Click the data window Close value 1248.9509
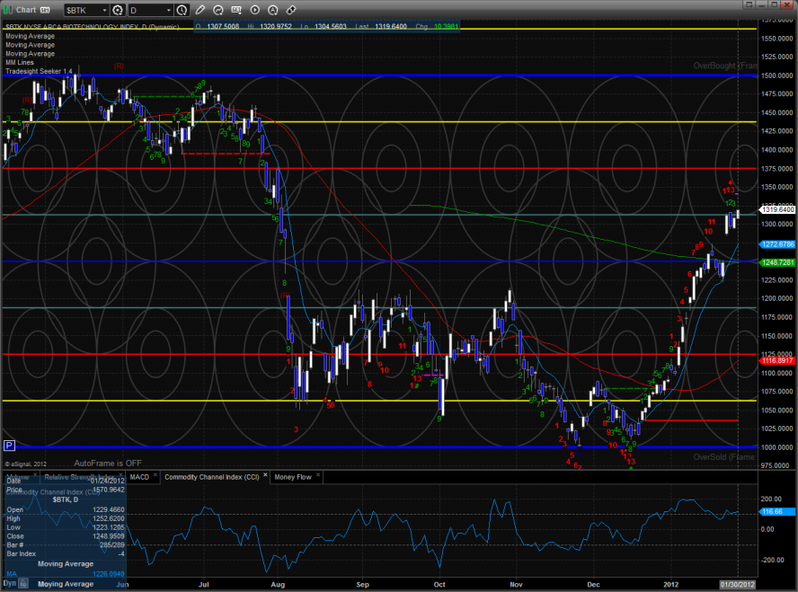The height and width of the screenshot is (592, 798). [109, 536]
